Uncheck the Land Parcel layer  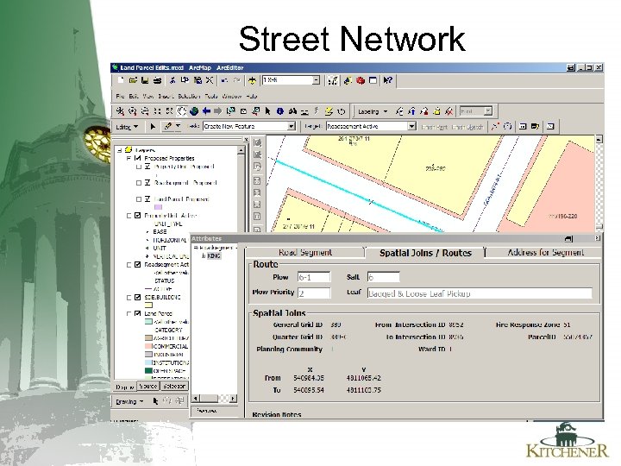pos(137,313)
